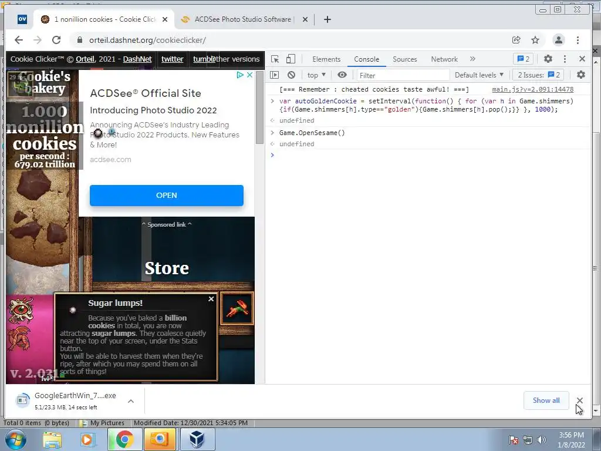The image size is (601, 451).
Task: Close the downloads bar
Action: coord(579,400)
